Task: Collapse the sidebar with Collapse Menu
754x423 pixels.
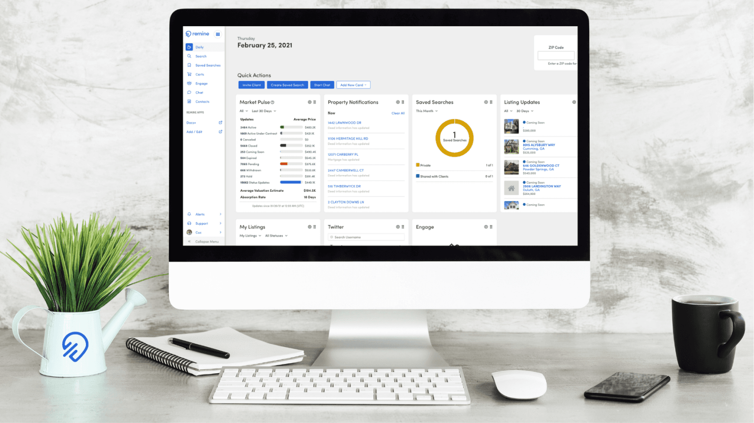Action: point(203,241)
